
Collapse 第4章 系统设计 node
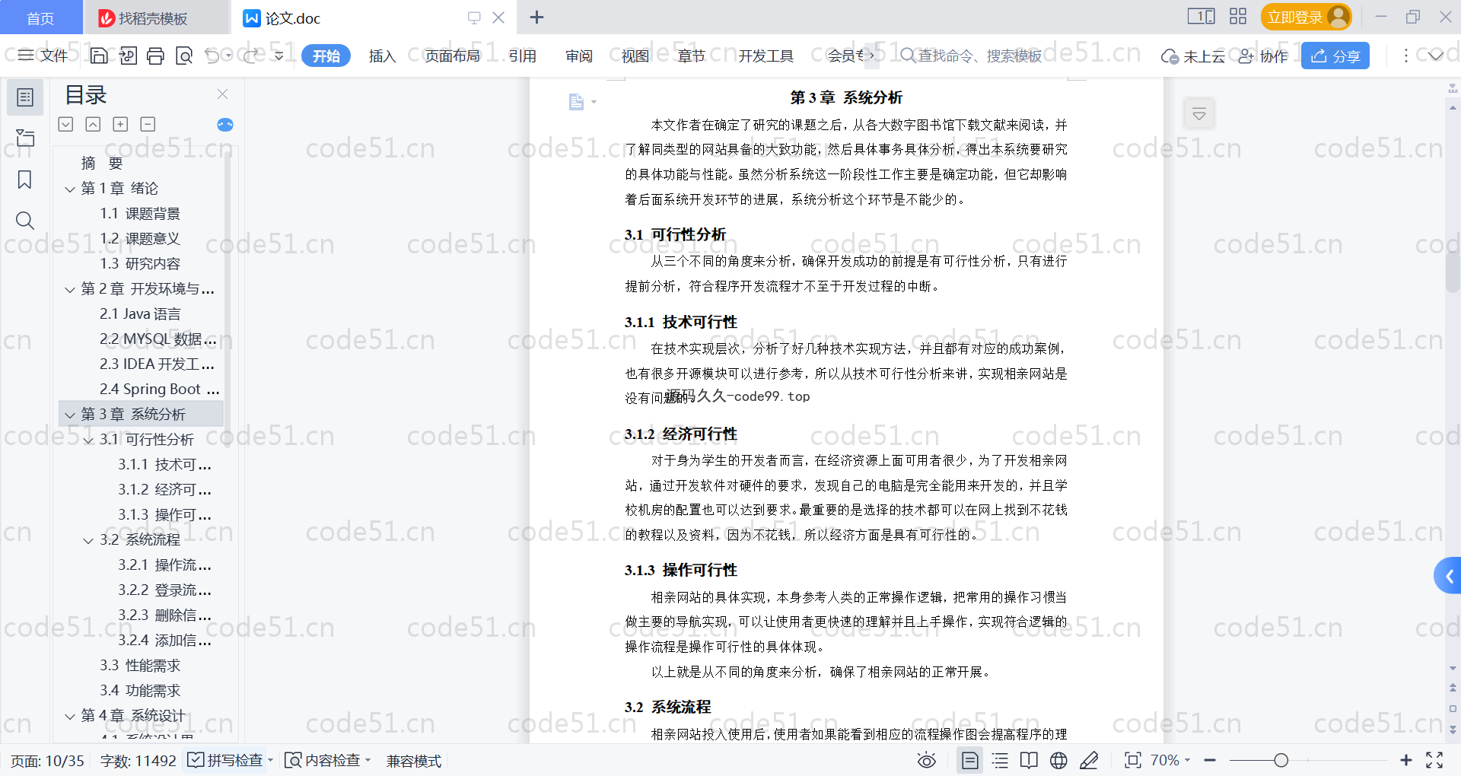pyautogui.click(x=70, y=716)
